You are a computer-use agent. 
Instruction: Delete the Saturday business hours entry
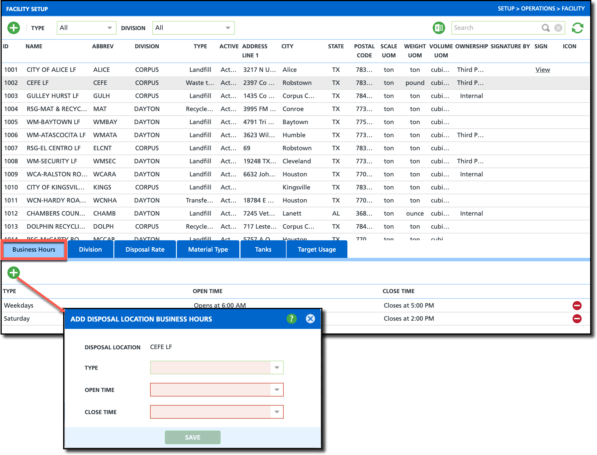pyautogui.click(x=577, y=319)
